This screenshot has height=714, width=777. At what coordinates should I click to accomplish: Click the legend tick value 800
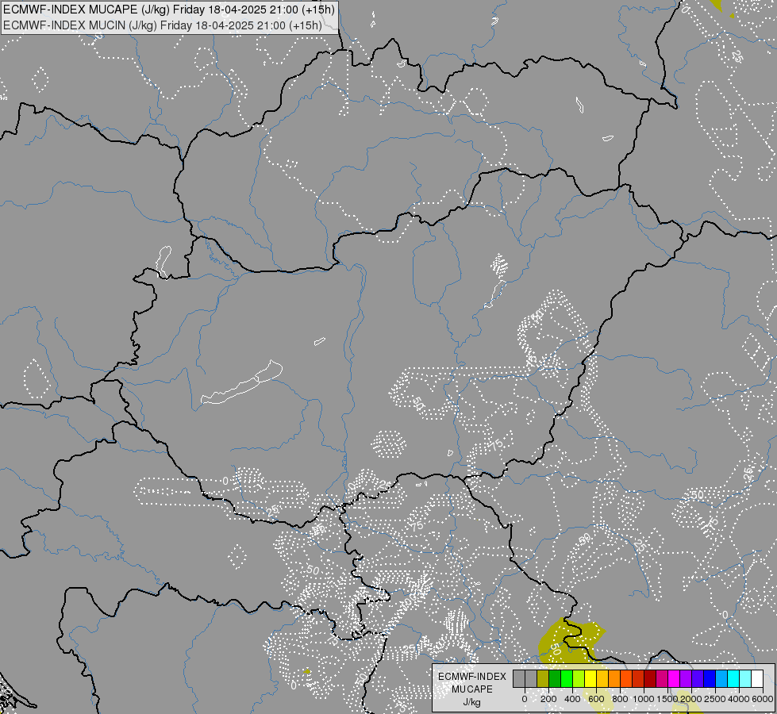[620, 699]
